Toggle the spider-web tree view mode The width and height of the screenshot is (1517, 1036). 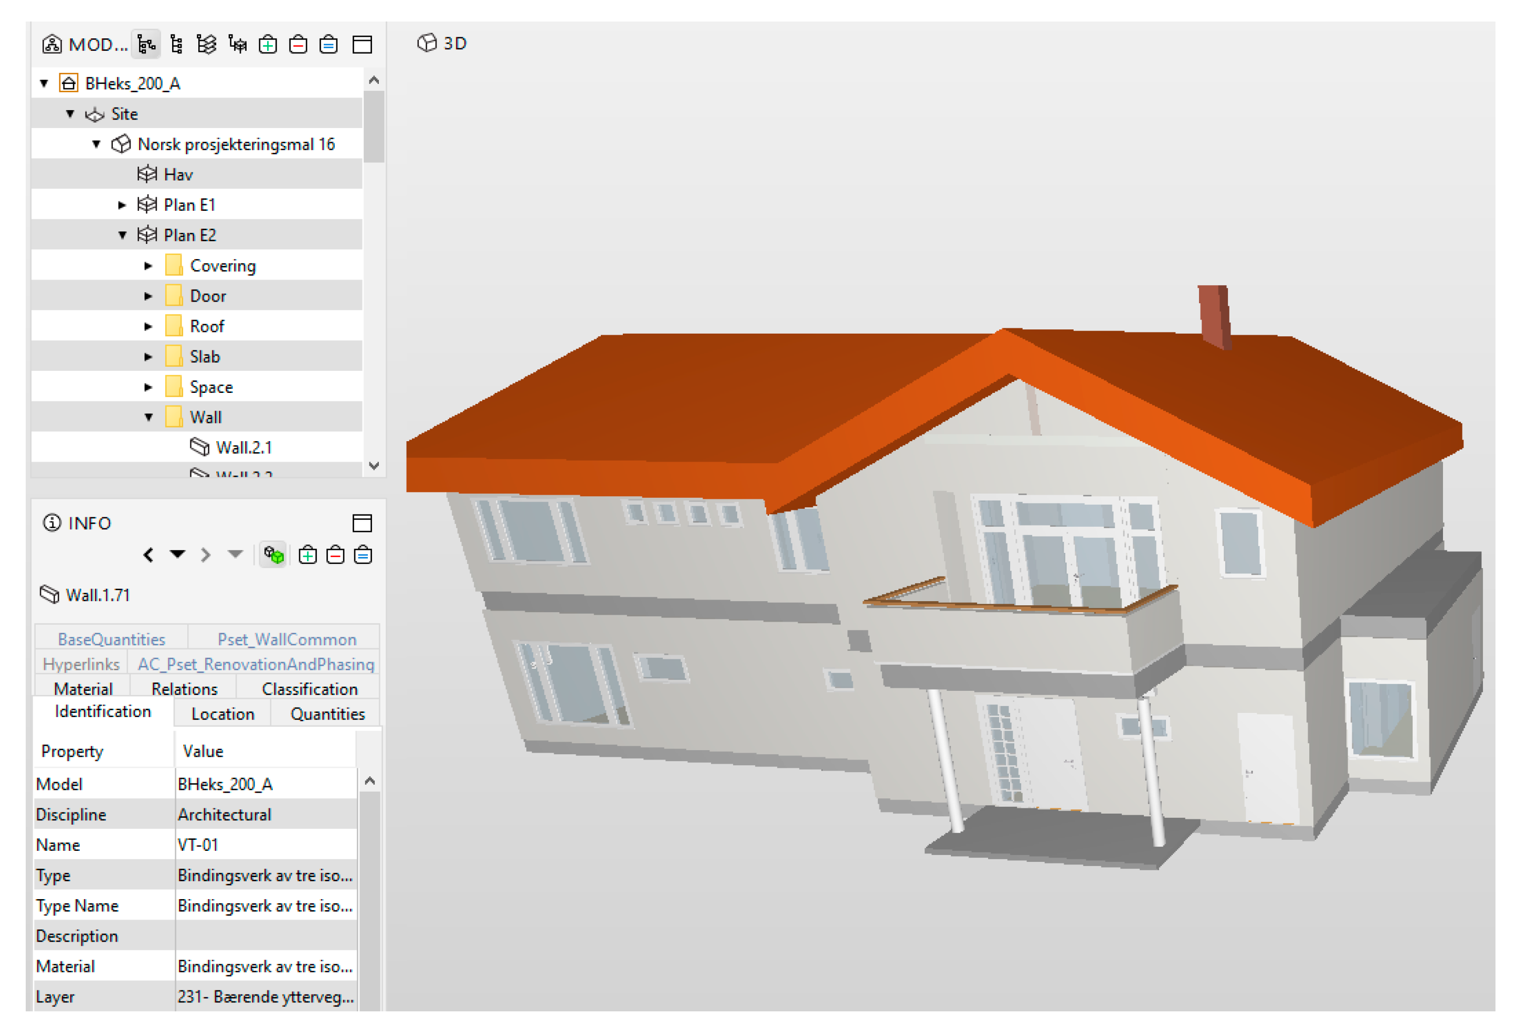point(238,45)
